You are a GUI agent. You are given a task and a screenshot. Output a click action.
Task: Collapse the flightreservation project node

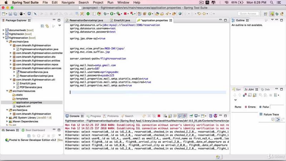tap(3, 38)
